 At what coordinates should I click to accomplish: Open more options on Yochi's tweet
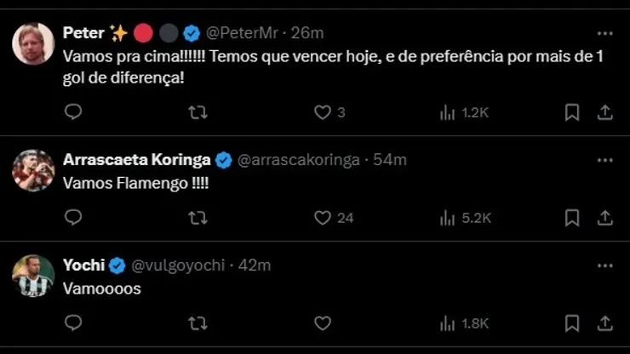click(604, 265)
